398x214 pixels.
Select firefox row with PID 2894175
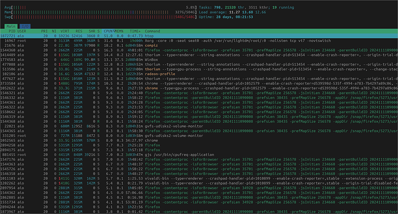click(x=199, y=150)
